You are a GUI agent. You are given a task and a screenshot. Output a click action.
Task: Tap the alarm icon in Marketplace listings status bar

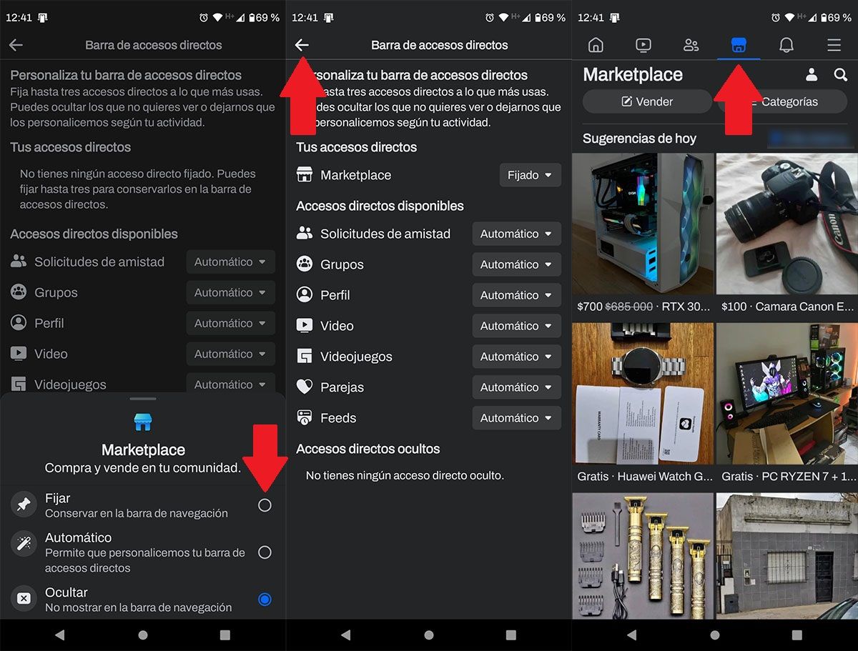tap(776, 17)
